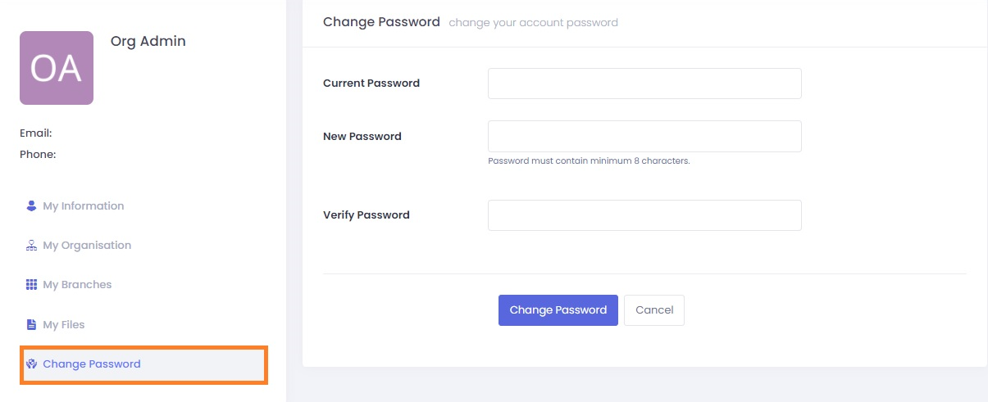
Task: Click the Org Admin user name
Action: pyautogui.click(x=148, y=41)
